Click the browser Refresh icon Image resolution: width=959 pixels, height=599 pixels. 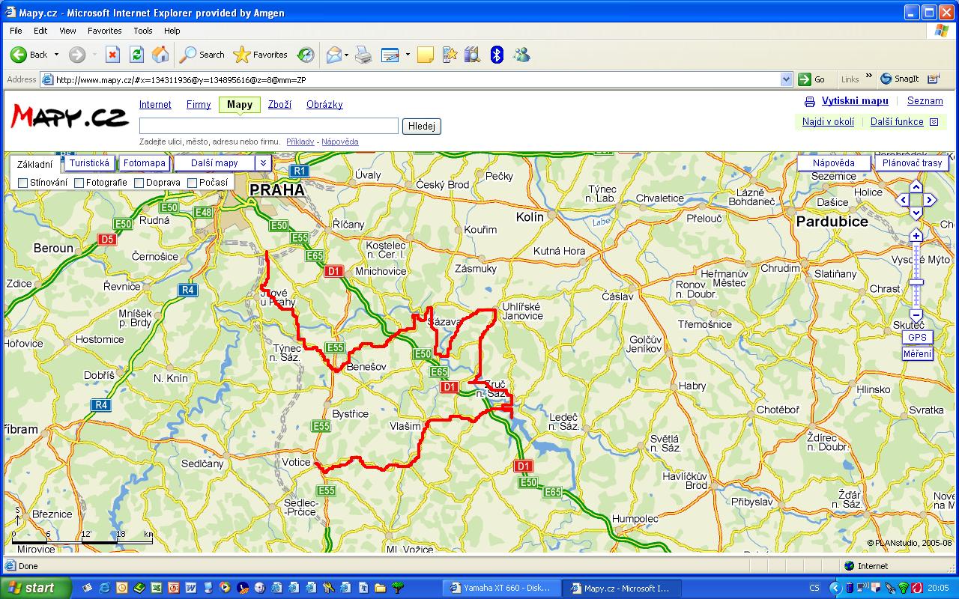[x=136, y=55]
